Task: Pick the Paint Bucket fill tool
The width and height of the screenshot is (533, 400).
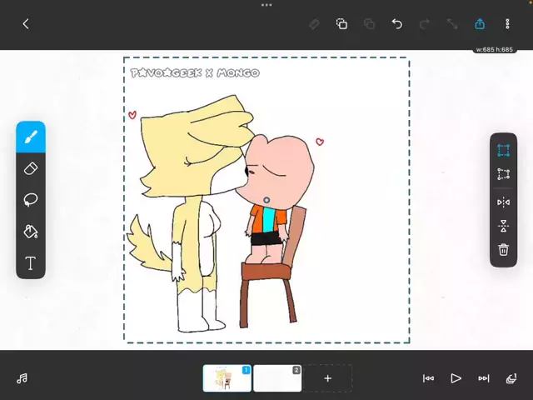Action: [31, 232]
